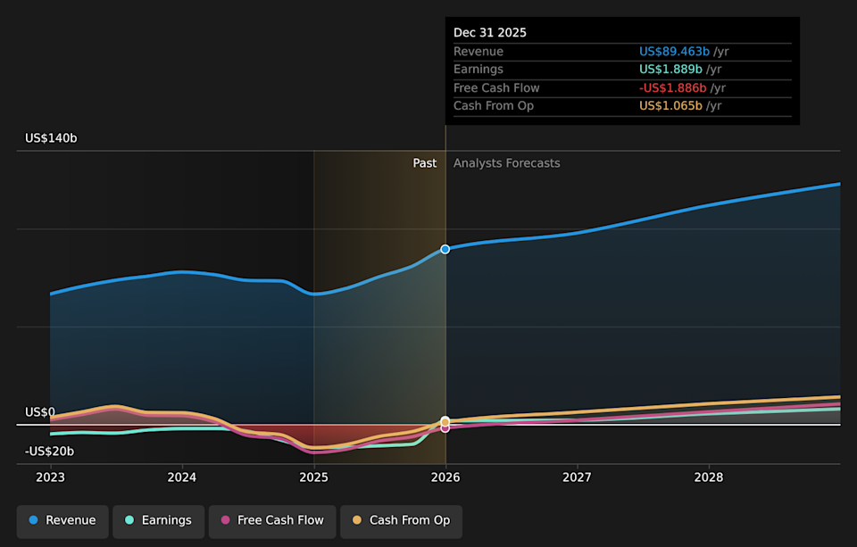Select the Analysts Forecasts section label

coord(506,163)
